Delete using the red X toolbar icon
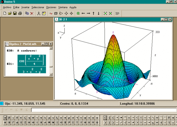The height and width of the screenshot is (127, 177). pyautogui.click(x=32, y=14)
